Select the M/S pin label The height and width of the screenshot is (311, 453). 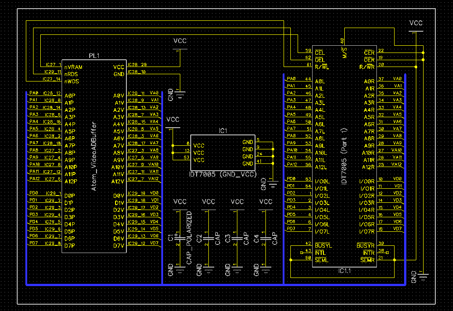click(x=344, y=53)
